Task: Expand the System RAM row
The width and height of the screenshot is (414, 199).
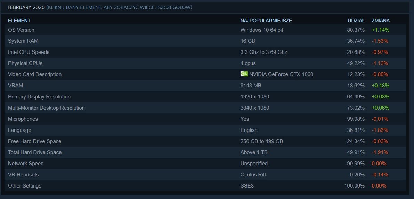Action: (x=23, y=41)
